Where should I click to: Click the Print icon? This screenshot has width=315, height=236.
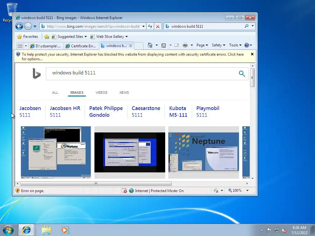pos(185,45)
